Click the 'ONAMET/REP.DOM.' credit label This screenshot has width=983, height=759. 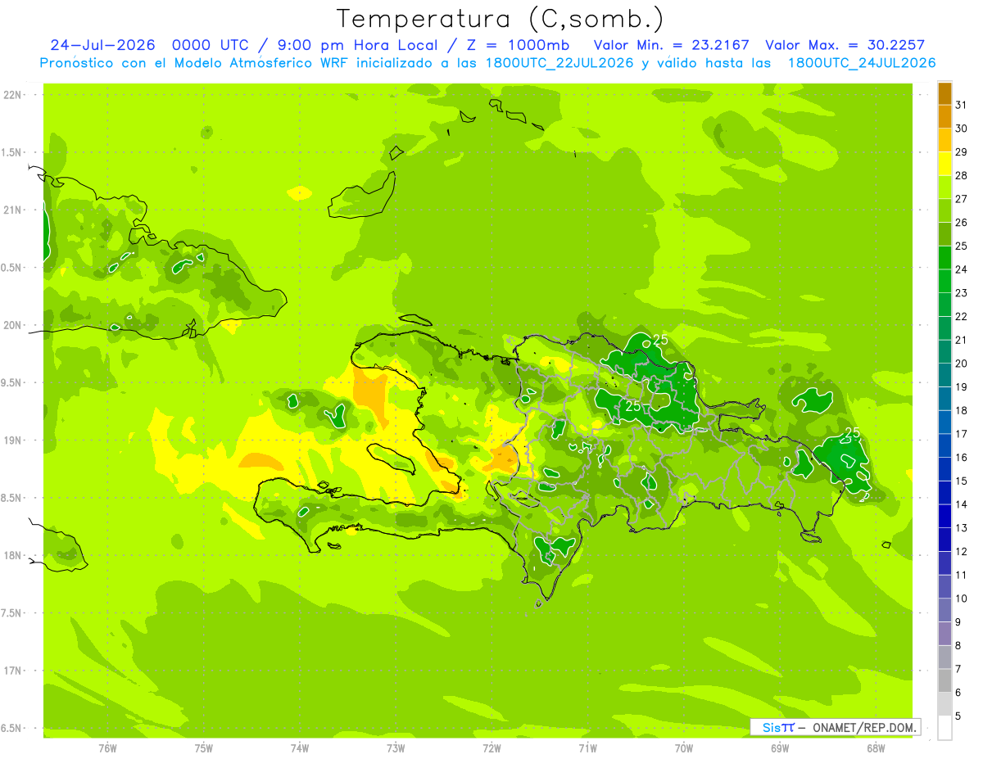865,727
